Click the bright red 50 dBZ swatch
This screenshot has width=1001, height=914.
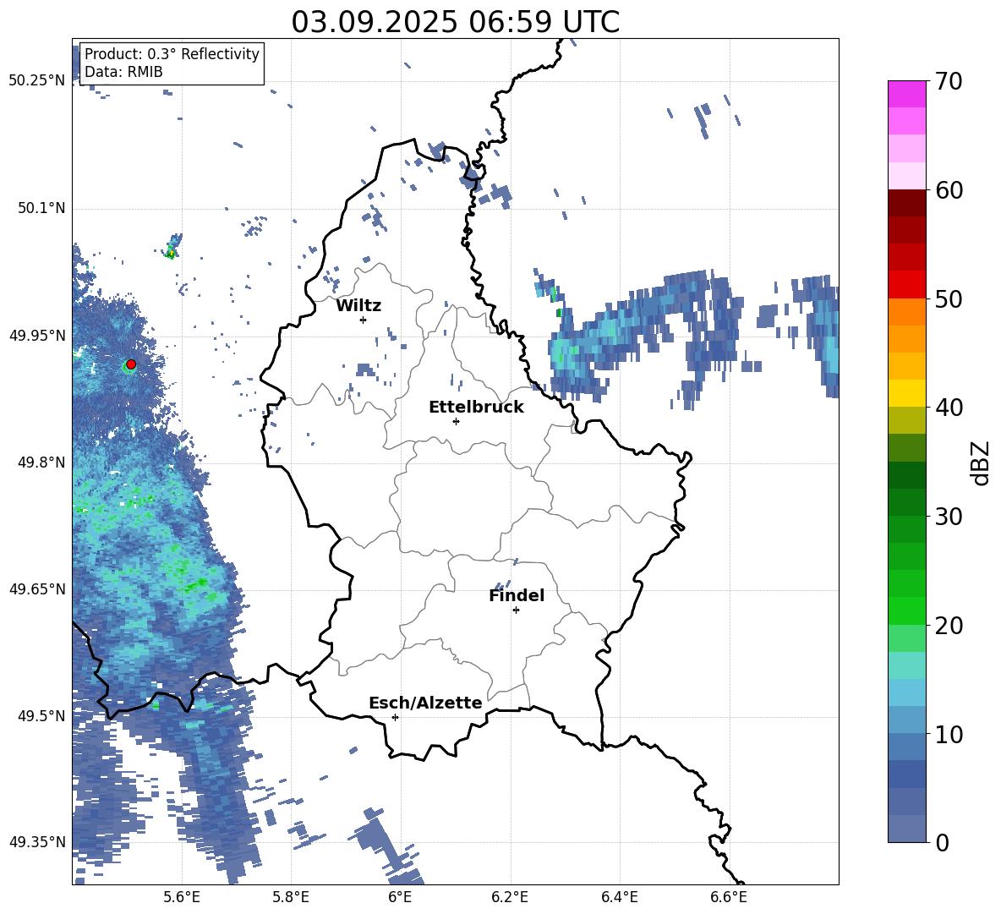pyautogui.click(x=906, y=285)
